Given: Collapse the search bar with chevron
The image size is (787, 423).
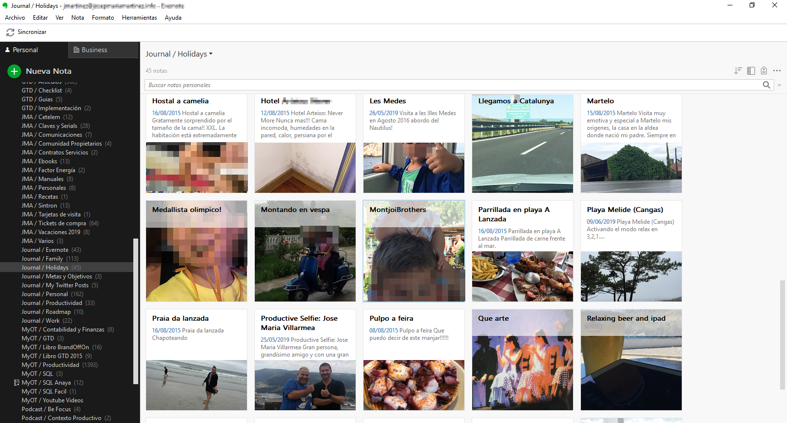Looking at the screenshot, I should (779, 85).
